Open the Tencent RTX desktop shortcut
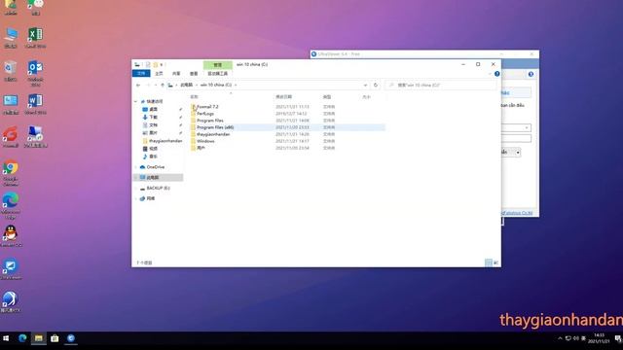The image size is (623, 350). click(11, 302)
